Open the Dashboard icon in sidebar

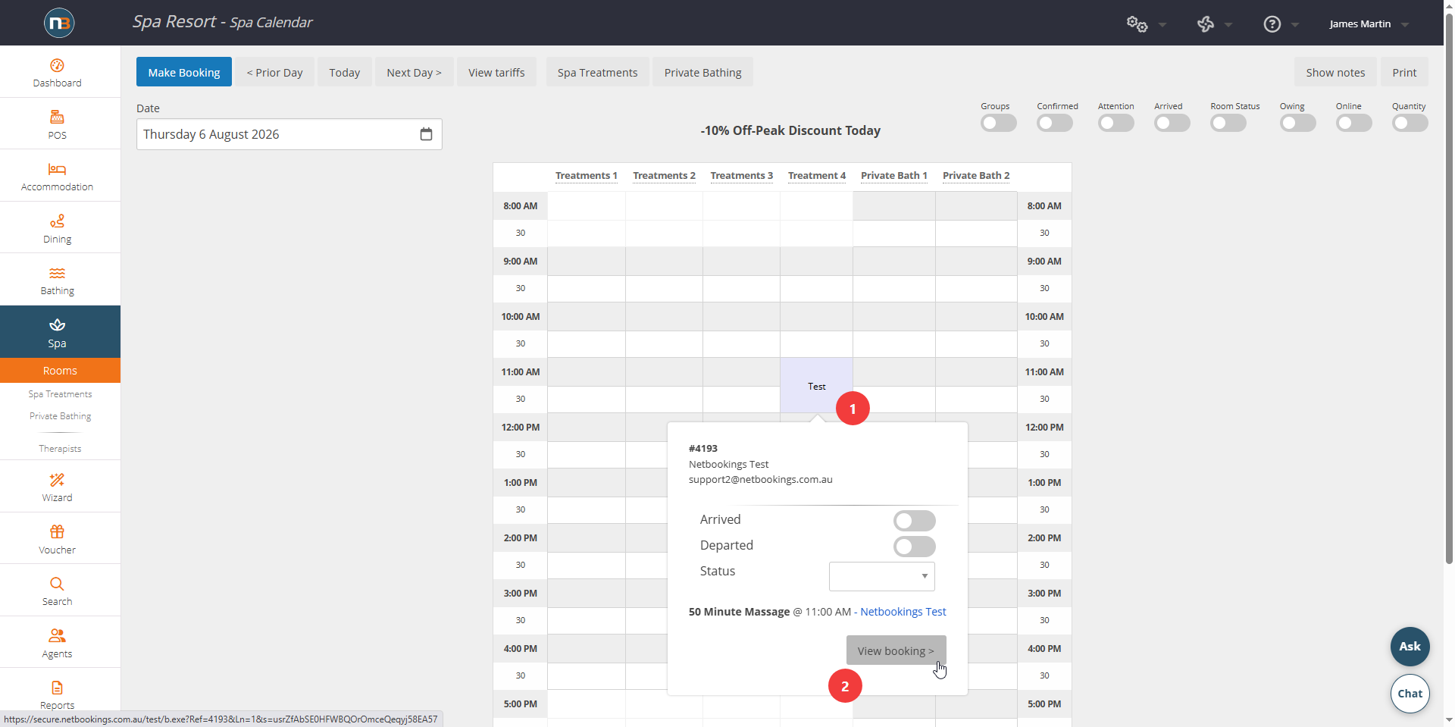57,65
